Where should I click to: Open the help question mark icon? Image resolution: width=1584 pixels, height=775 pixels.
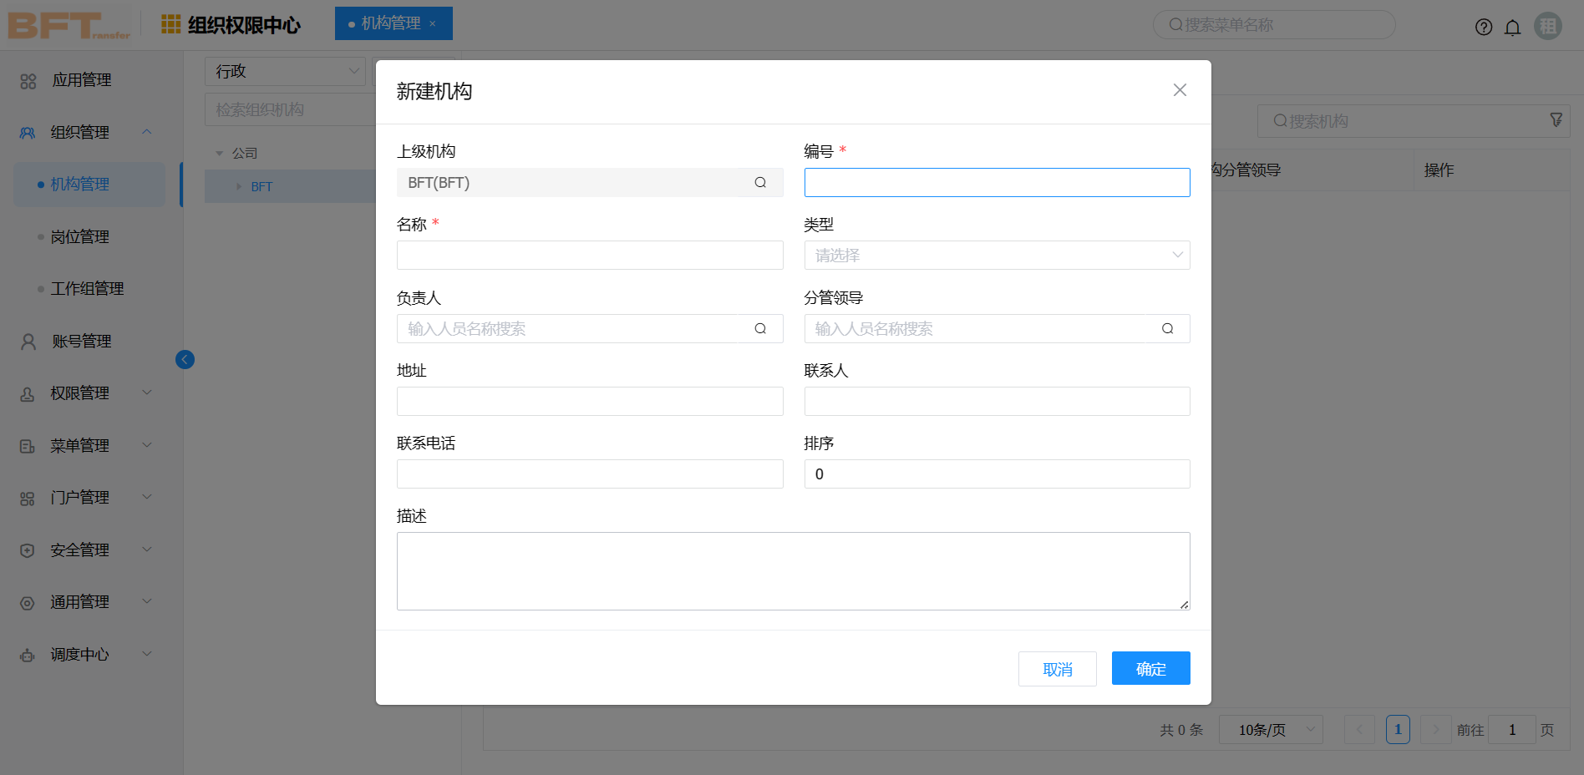1484,28
